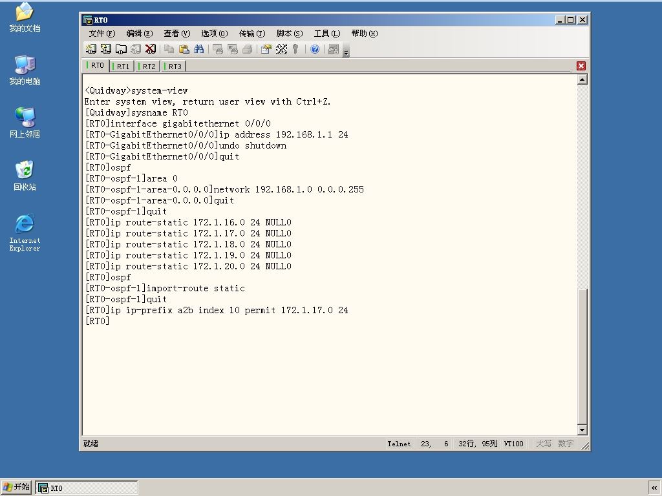
Task: Click the Copy toolbar icon
Action: (169, 49)
